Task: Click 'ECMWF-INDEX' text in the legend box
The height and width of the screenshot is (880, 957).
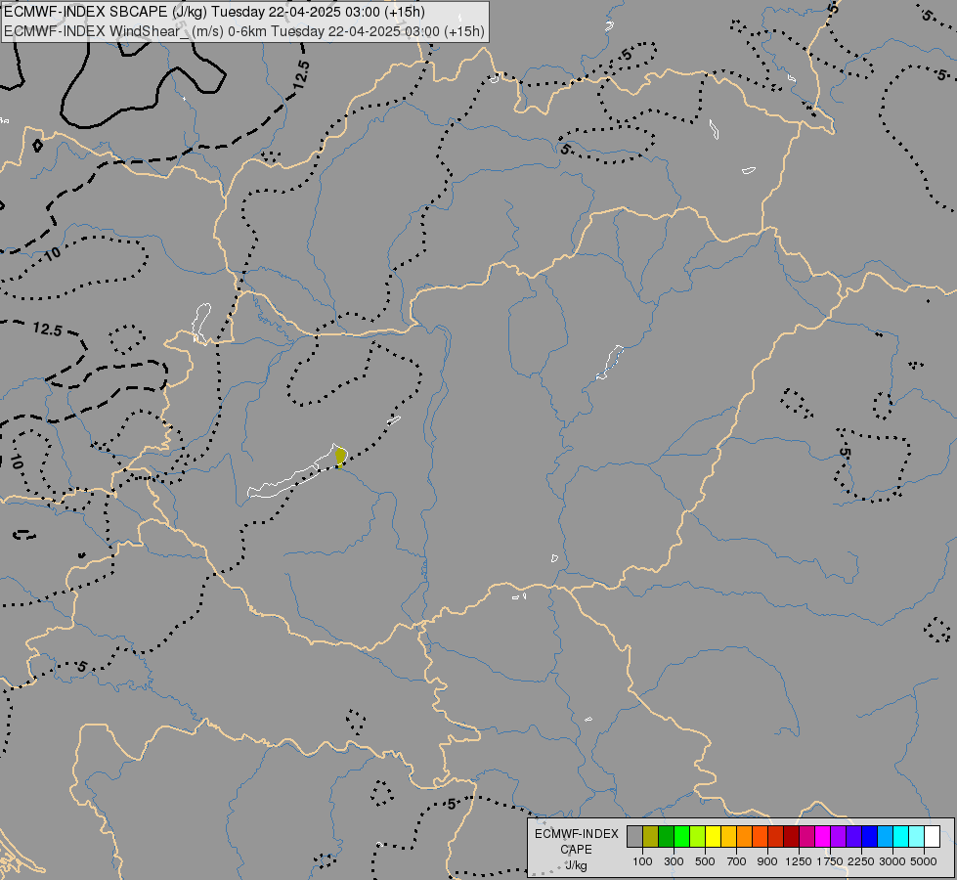Action: [577, 834]
